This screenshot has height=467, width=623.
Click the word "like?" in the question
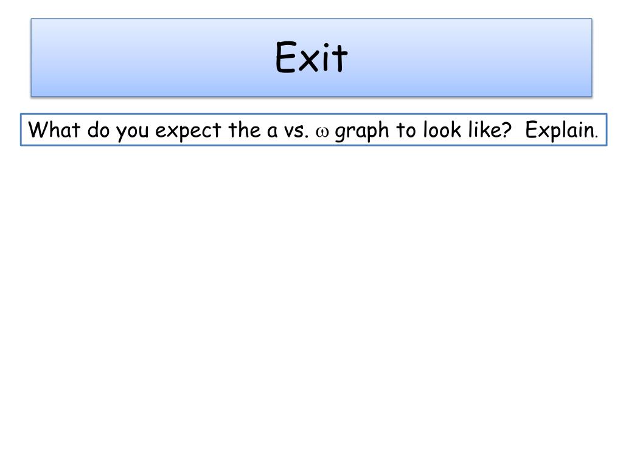click(x=484, y=130)
